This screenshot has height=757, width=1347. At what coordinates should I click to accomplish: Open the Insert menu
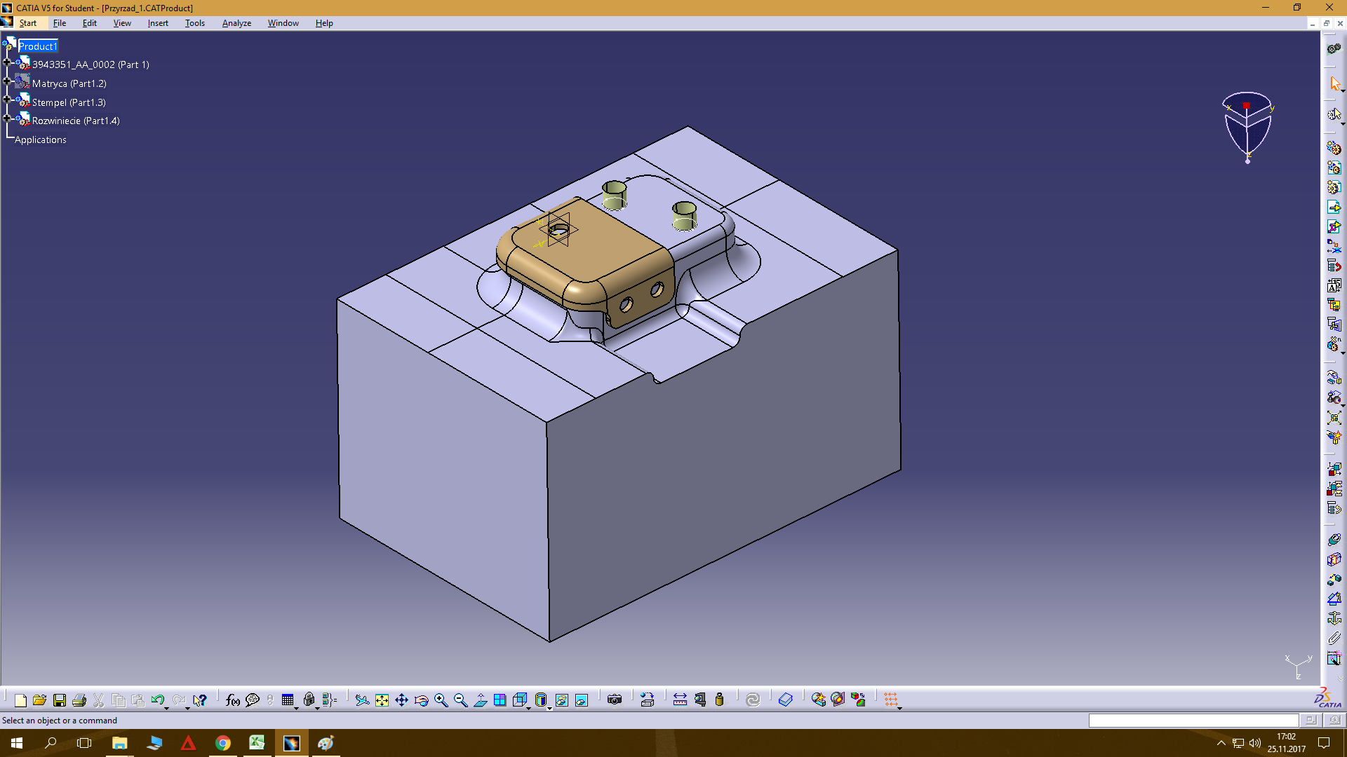point(158,23)
